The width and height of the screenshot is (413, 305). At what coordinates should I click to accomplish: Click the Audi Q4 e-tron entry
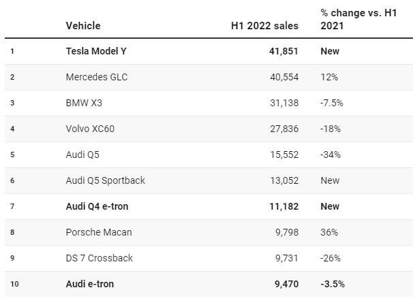click(97, 206)
